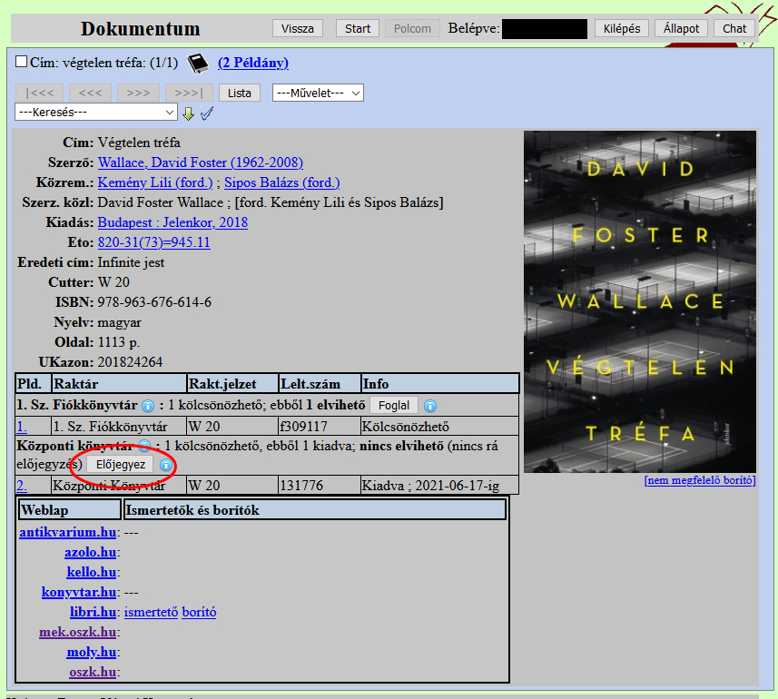Click the blue checkmark icon beside search
The width and height of the screenshot is (778, 699).
(206, 113)
